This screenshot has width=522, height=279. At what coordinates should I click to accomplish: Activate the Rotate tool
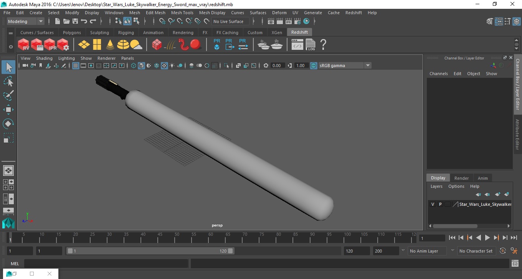8,123
